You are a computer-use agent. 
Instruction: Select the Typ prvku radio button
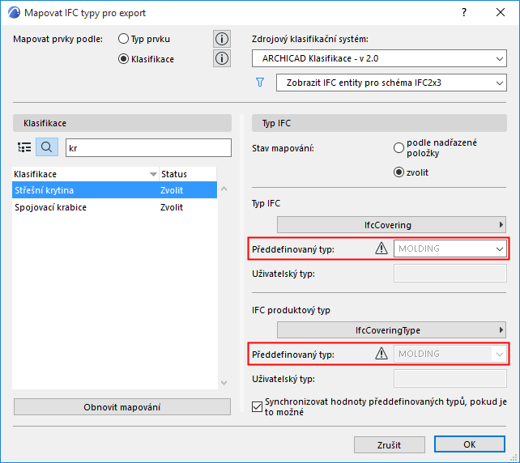[124, 39]
